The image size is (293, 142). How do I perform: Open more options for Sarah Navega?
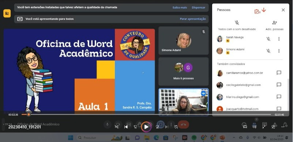pos(279,39)
